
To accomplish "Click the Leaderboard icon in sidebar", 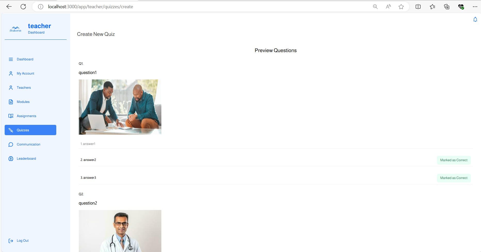I will pos(11,159).
